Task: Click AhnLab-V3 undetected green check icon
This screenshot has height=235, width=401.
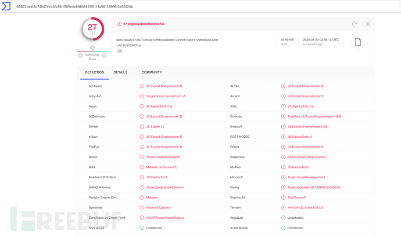Action: 142,228
